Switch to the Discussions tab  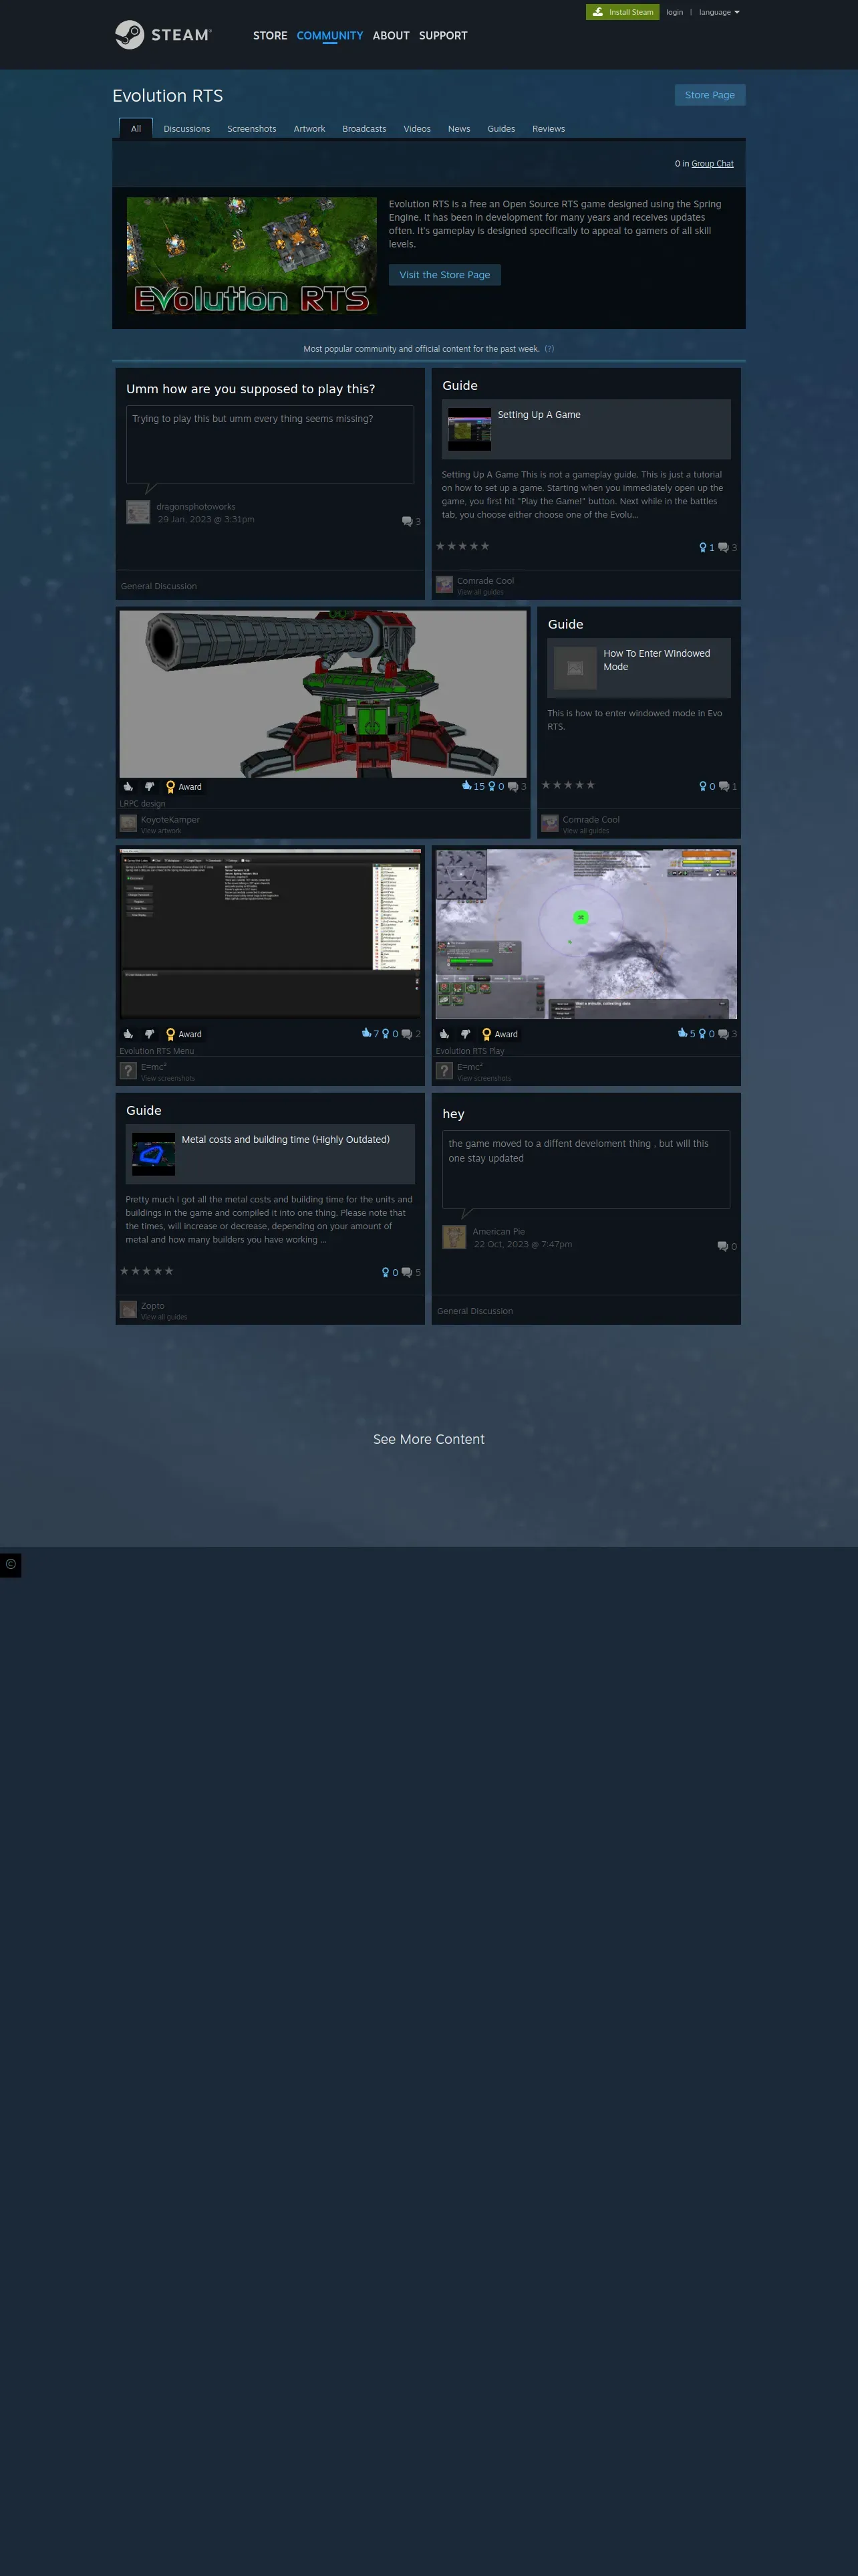tap(187, 128)
